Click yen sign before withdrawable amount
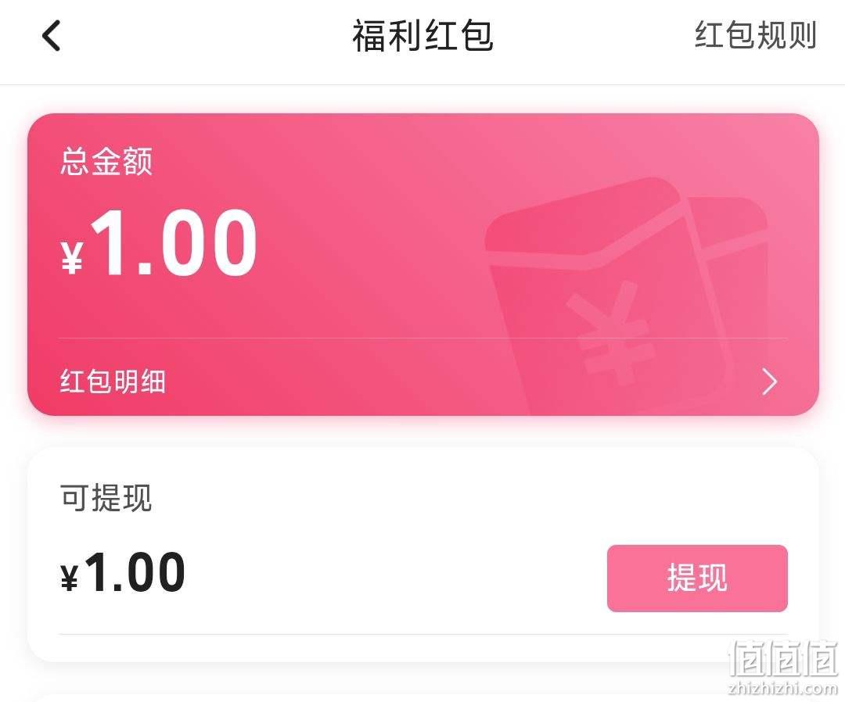Screen dimensions: 845x702 [x=70, y=578]
